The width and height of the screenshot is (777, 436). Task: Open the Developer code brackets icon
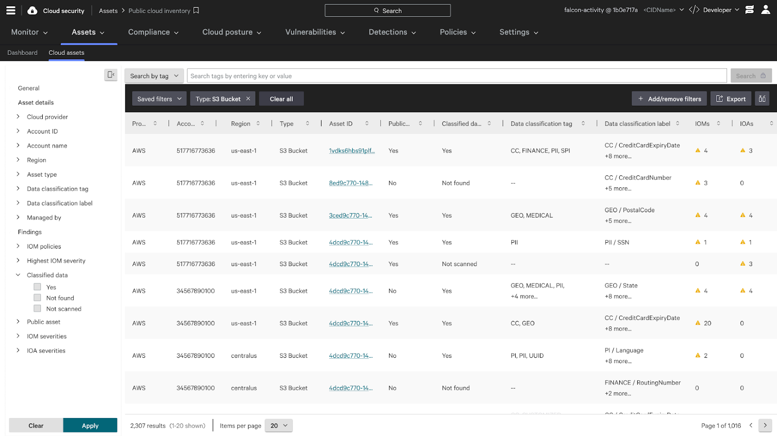(x=694, y=10)
